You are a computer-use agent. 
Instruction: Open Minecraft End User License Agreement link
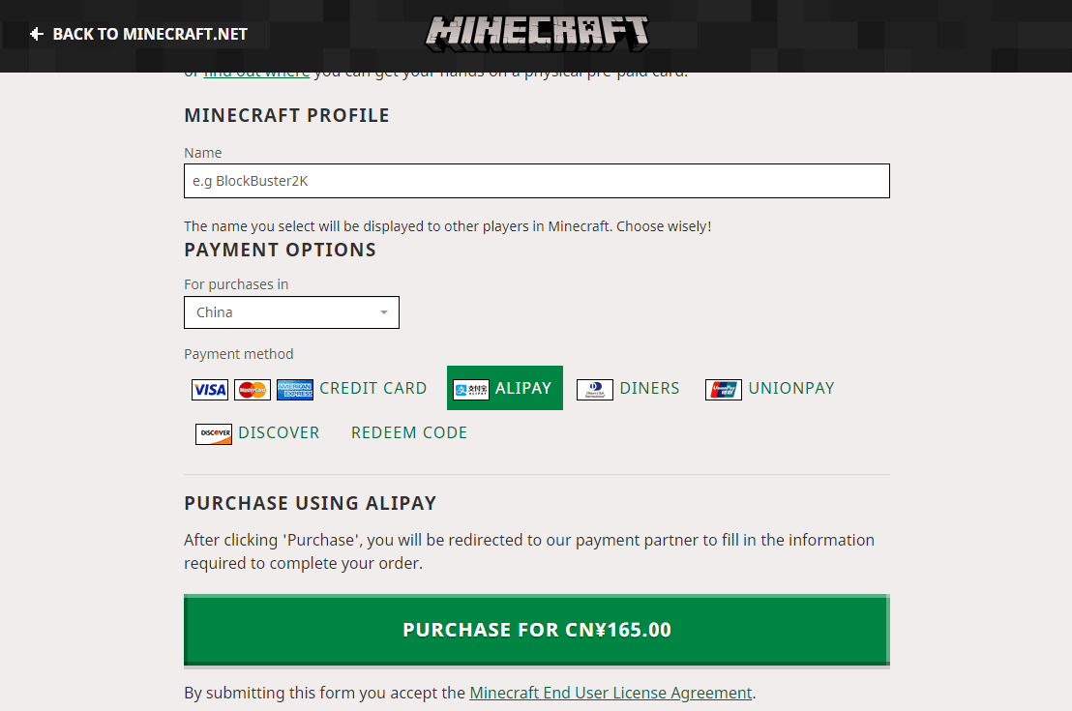[x=610, y=693]
